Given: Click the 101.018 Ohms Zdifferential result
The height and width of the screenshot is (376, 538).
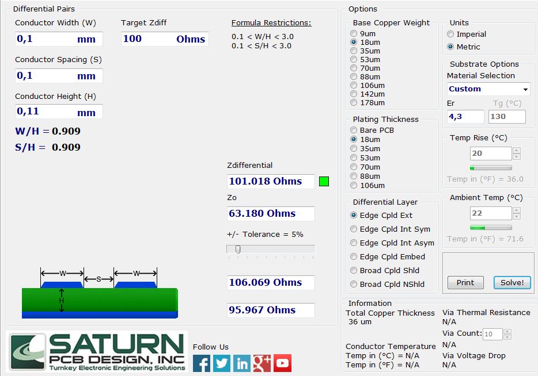Looking at the screenshot, I should [x=271, y=182].
